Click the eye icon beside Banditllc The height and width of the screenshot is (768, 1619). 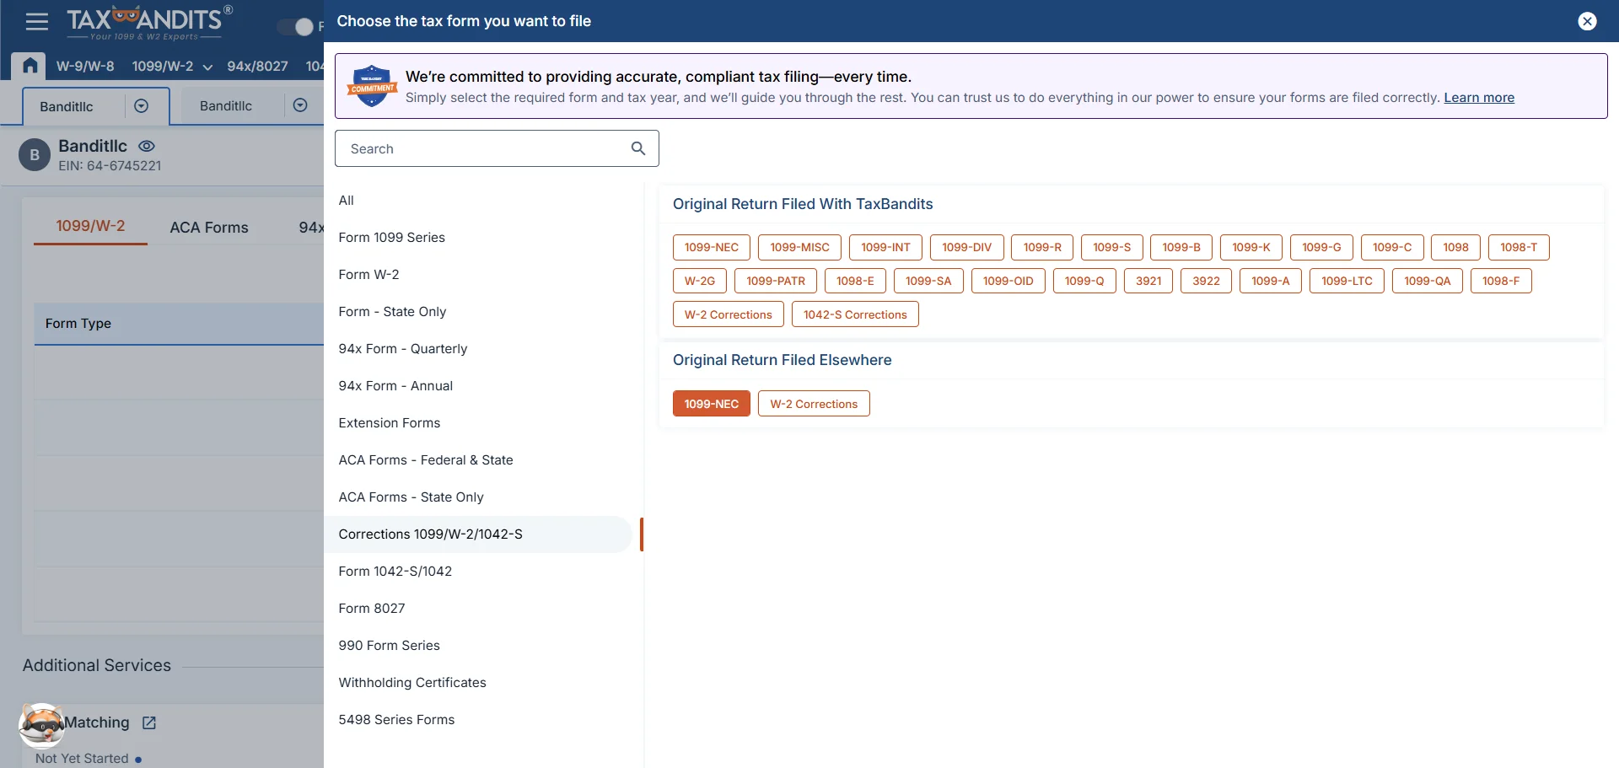147,146
